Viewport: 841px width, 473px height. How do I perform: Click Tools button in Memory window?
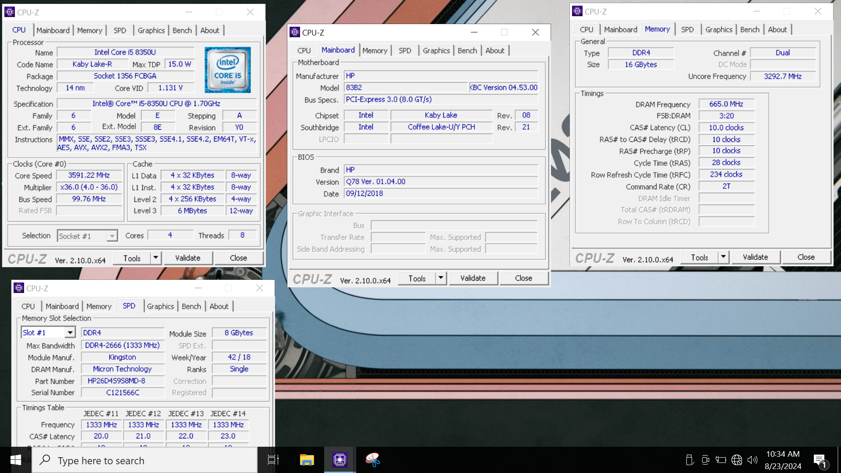coord(700,257)
